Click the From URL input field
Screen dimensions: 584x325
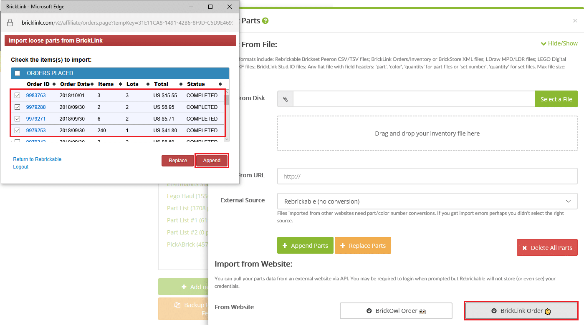click(x=427, y=176)
